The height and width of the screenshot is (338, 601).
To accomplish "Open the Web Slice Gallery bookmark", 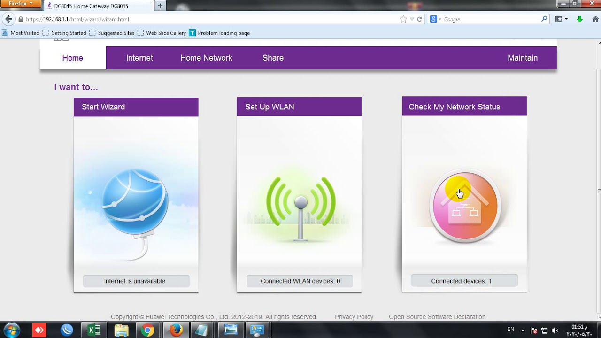I will tap(162, 33).
